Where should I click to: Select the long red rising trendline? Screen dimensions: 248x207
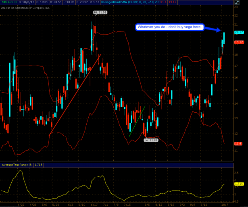[x=75, y=95]
